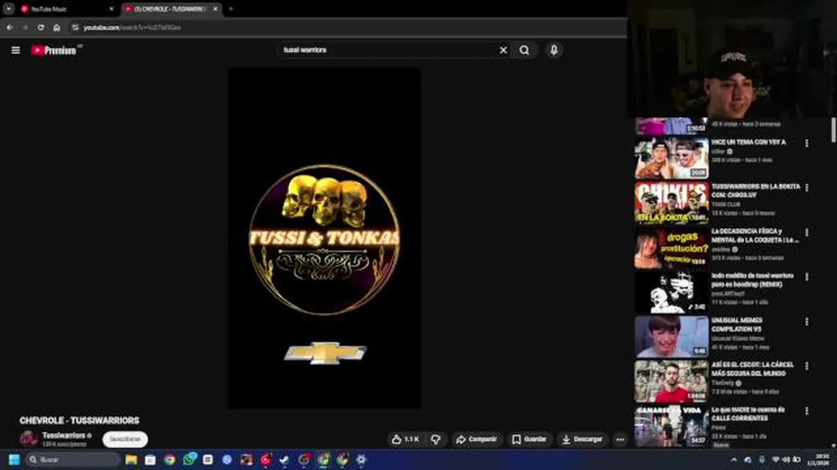Open options for 'TUSSIWARRIORS EN LA BOKITA'
837x470 pixels.
807,187
